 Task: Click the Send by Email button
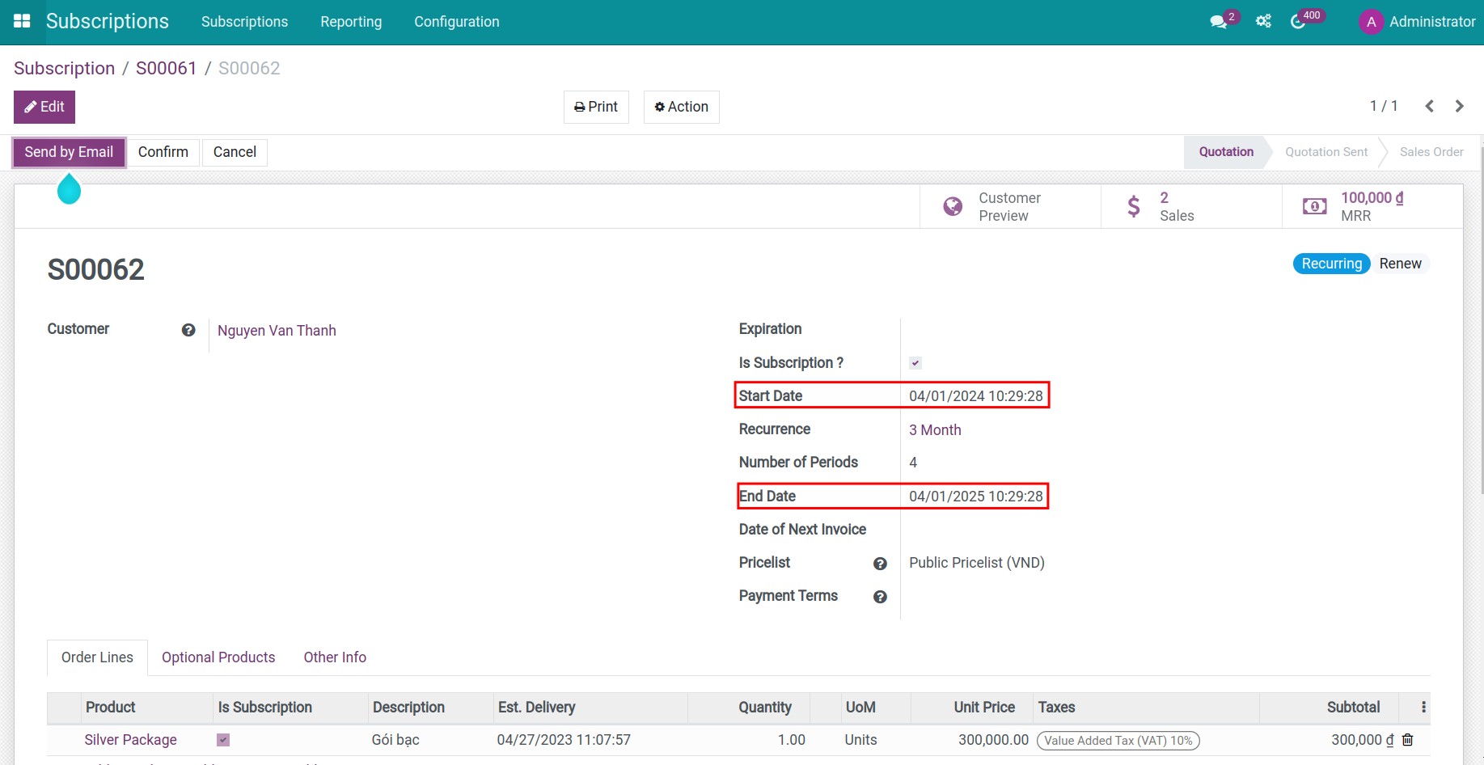coord(68,152)
